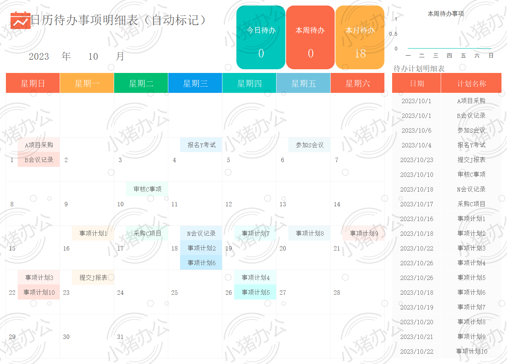Click 审核C事项 in plan table
This screenshot has width=507, height=364.
471,175
